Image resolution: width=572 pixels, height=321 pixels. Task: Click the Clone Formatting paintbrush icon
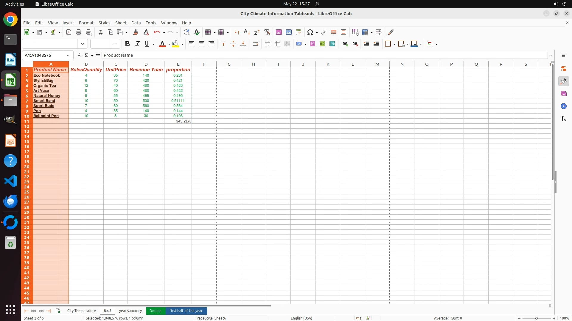click(135, 32)
